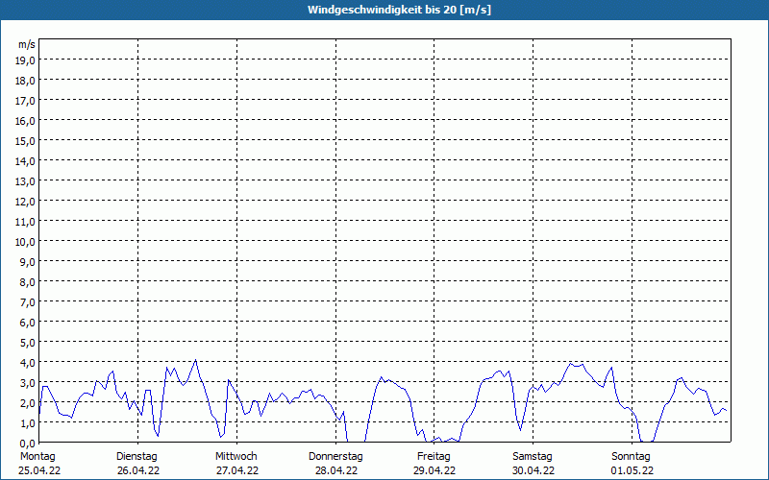Select the 7,0 y-axis value
Image resolution: width=769 pixels, height=480 pixels.
28,302
